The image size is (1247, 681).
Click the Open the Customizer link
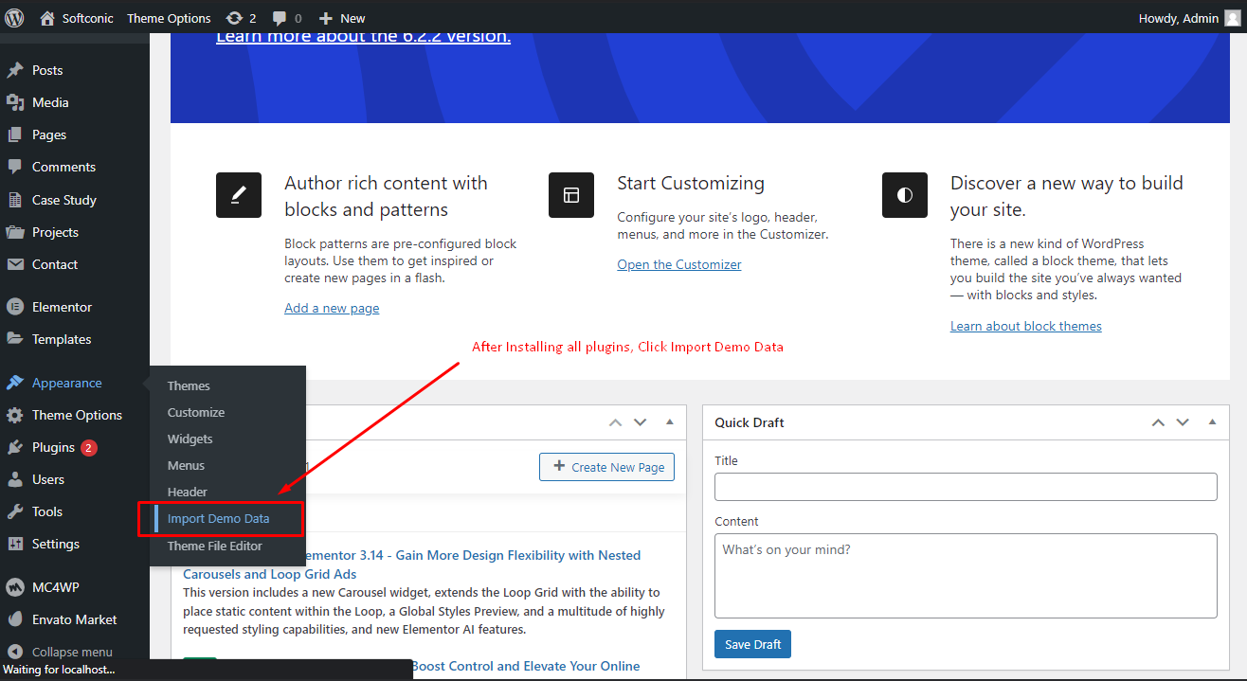coord(679,264)
